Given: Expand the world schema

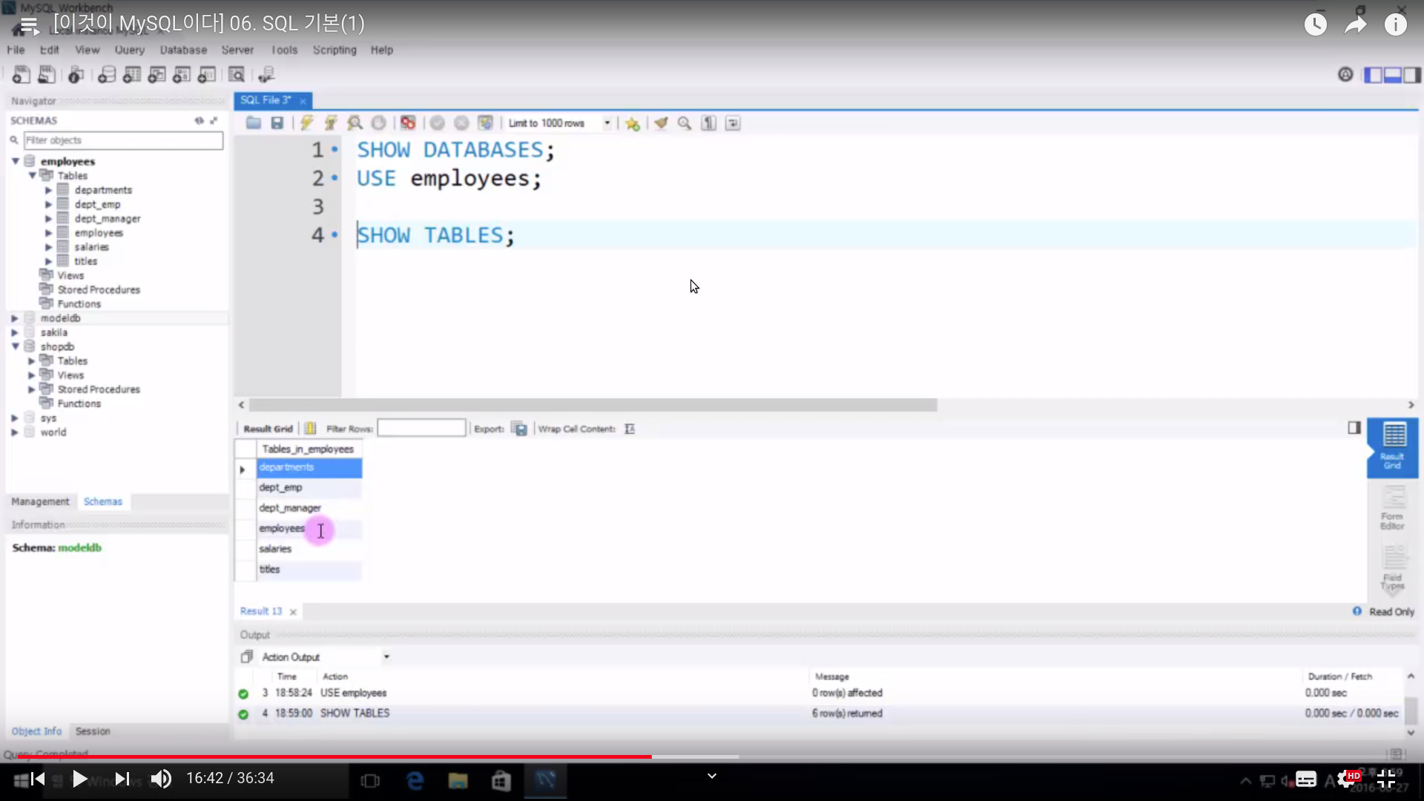Looking at the screenshot, I should 14,432.
